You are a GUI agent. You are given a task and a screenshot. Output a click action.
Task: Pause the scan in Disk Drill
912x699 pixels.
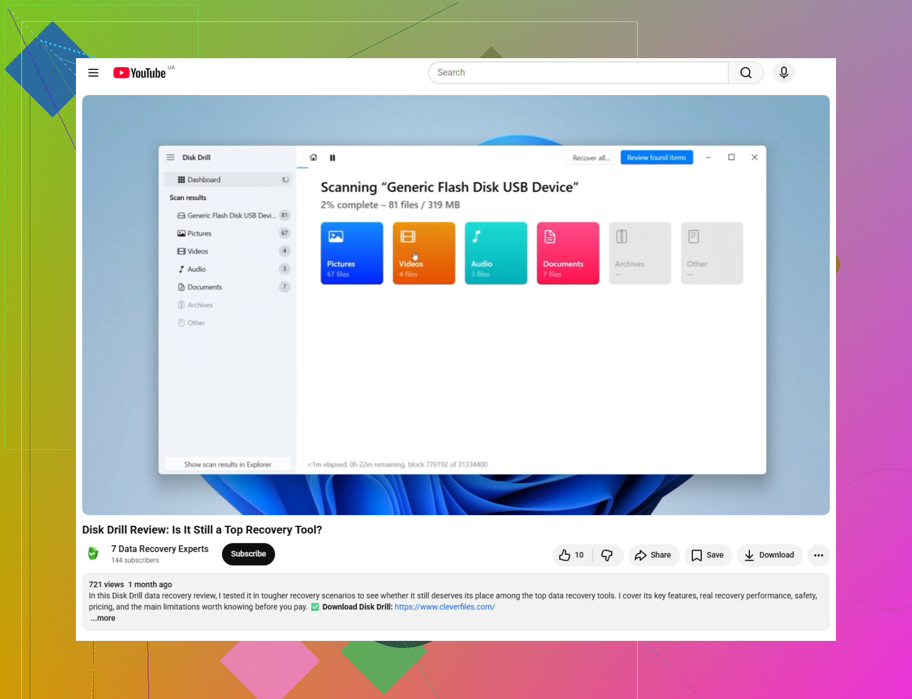[x=332, y=158]
